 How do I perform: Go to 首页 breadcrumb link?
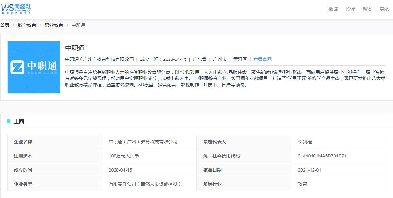(x=5, y=25)
